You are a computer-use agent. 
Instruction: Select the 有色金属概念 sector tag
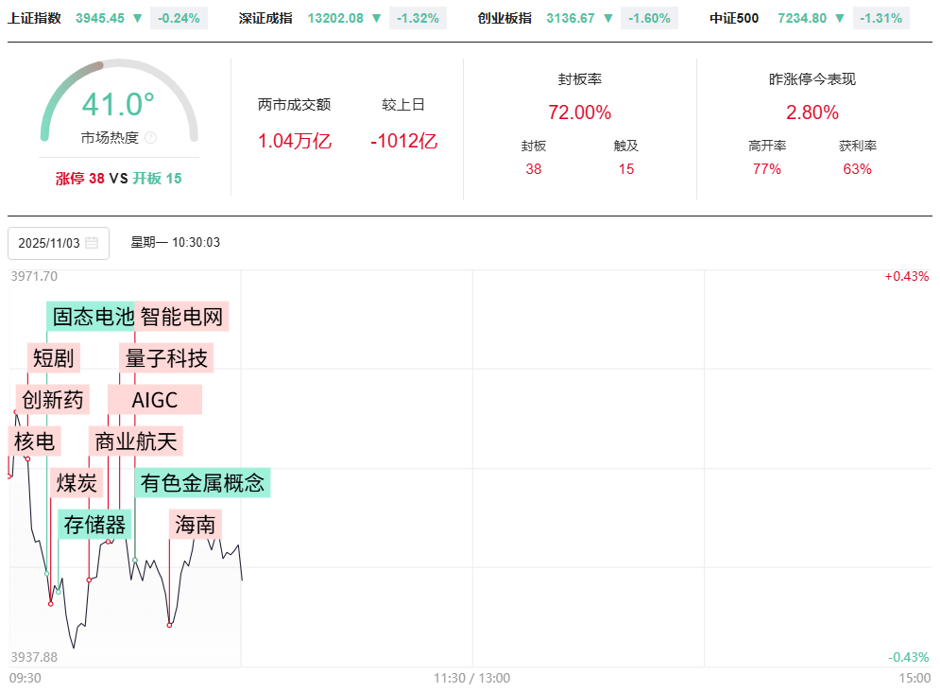point(202,483)
